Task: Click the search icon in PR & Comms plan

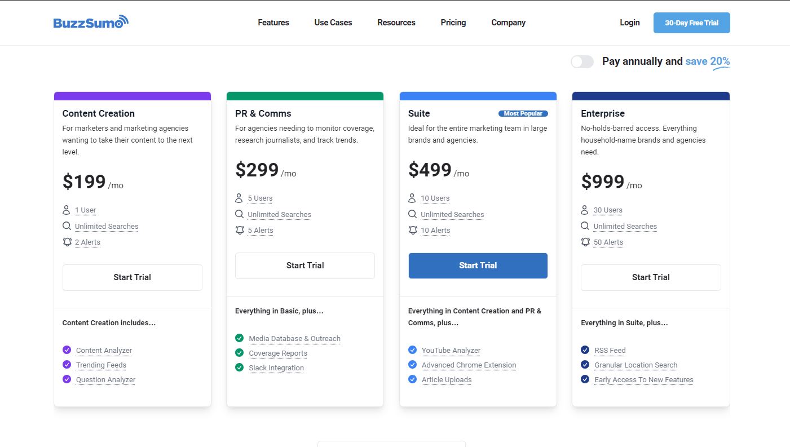Action: tap(240, 214)
